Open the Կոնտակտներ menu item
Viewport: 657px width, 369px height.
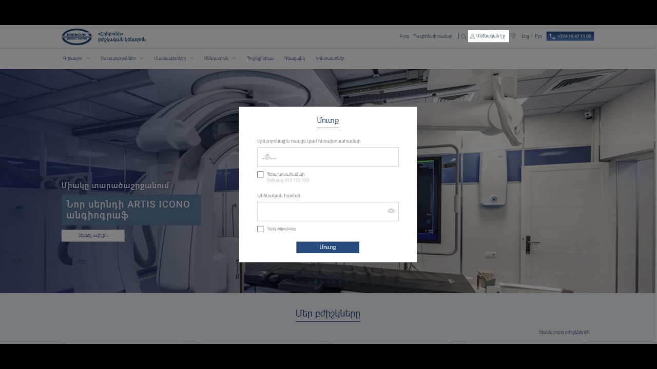[x=330, y=58]
